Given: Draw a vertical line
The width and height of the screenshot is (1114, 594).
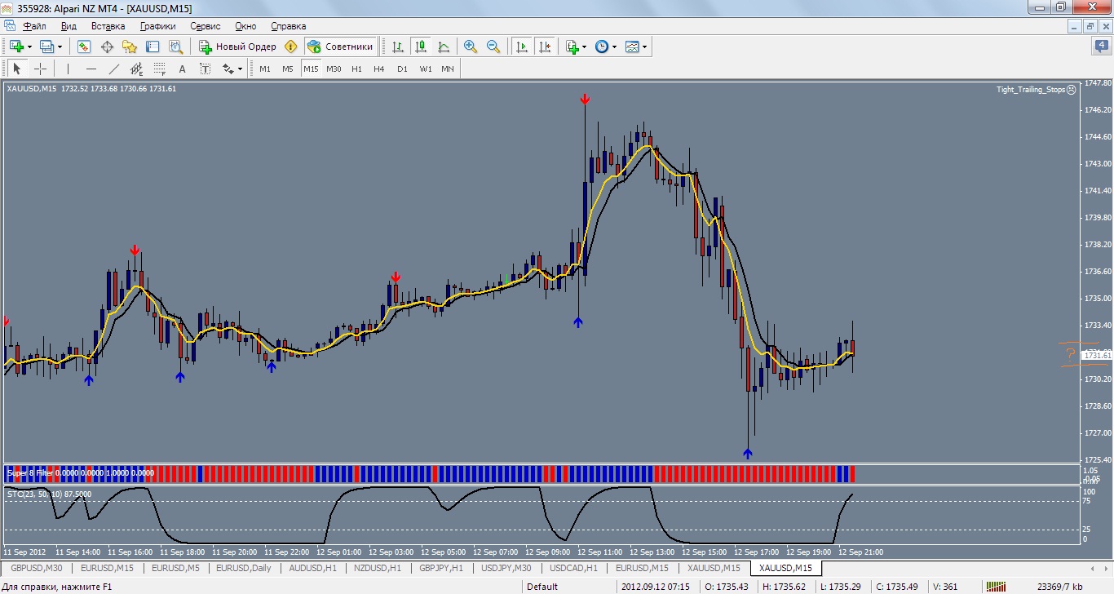Looking at the screenshot, I should pyautogui.click(x=68, y=69).
